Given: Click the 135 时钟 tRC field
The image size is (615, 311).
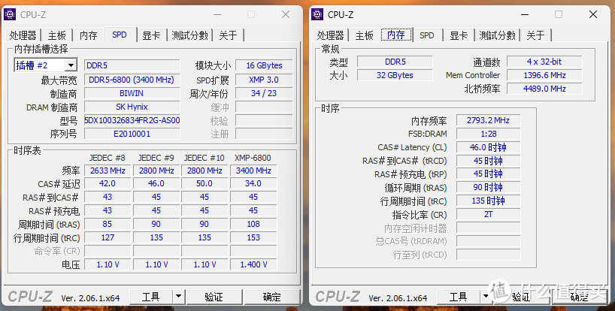Looking at the screenshot, I should coord(488,201).
